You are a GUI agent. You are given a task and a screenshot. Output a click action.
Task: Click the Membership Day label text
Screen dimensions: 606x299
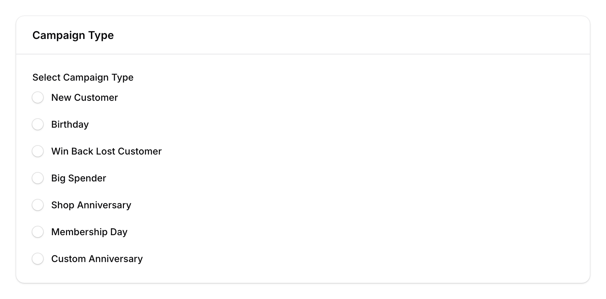tap(89, 232)
